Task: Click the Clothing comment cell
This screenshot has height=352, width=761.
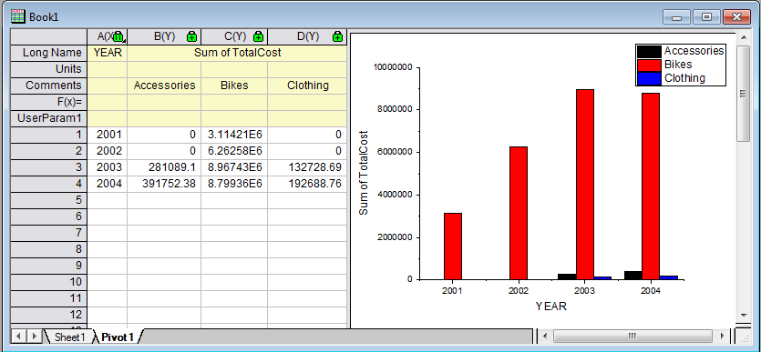Action: pos(308,85)
